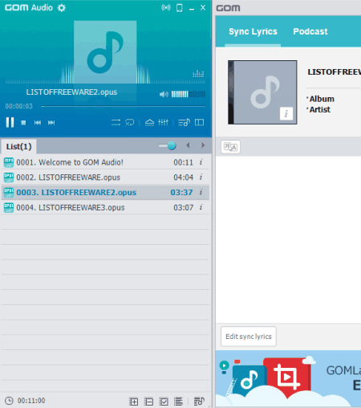Toggle the playlist panel icon
The image size is (361, 408).
pyautogui.click(x=184, y=122)
